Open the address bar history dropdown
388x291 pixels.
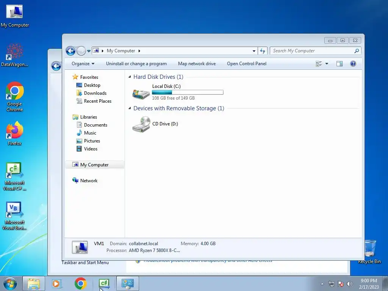(254, 51)
